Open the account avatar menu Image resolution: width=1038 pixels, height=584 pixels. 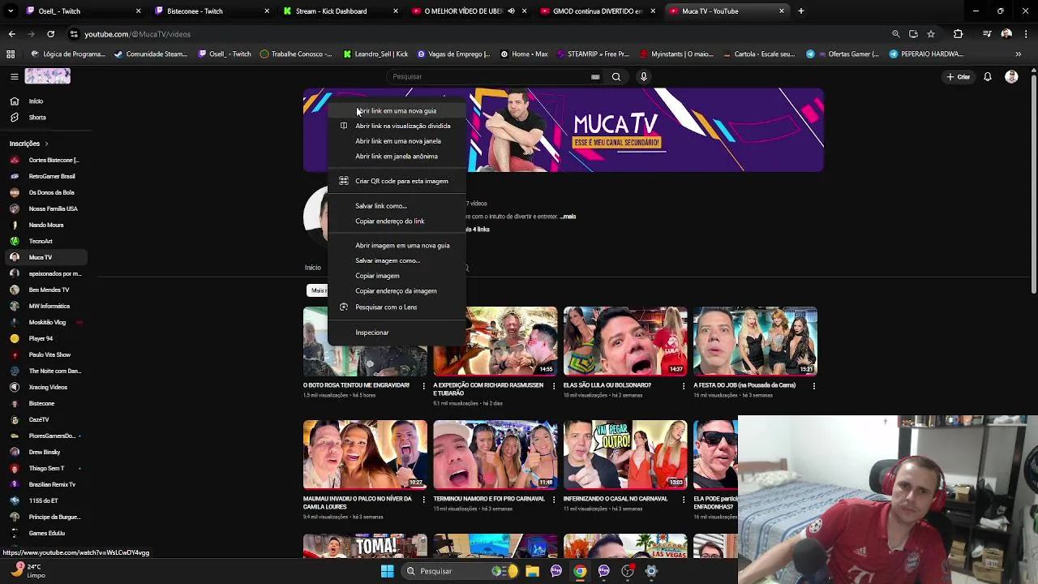pyautogui.click(x=1011, y=77)
